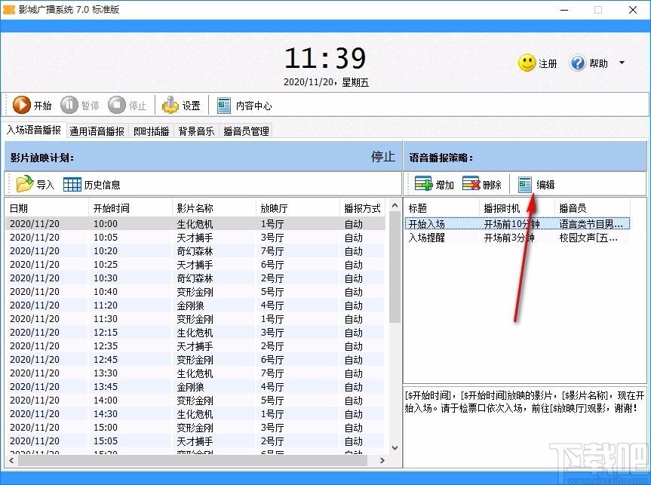This screenshot has height=485, width=651.
Task: Select the 10:20 奇幻森林 row
Action: pos(195,251)
